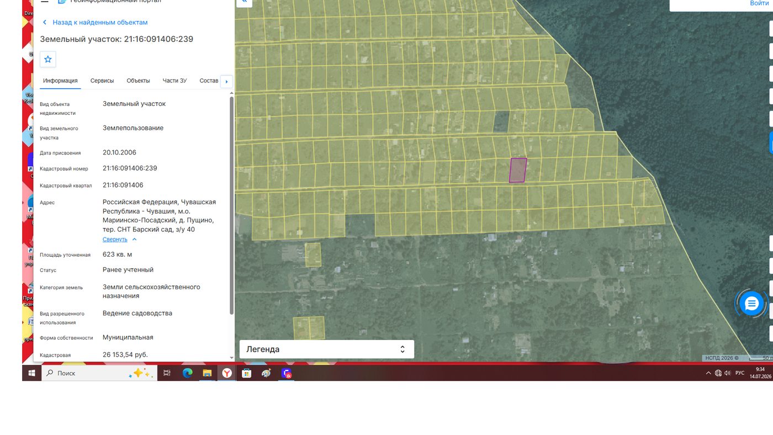This screenshot has width=773, height=435.
Task: Click the Yandex Browser taskbar icon
Action: [x=227, y=373]
